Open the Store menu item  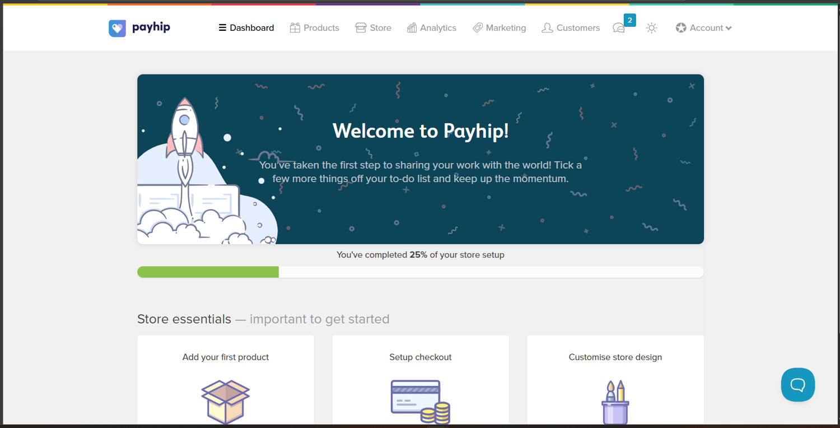click(374, 27)
